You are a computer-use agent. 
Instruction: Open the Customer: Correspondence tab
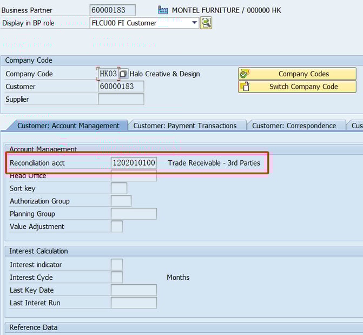click(x=294, y=126)
